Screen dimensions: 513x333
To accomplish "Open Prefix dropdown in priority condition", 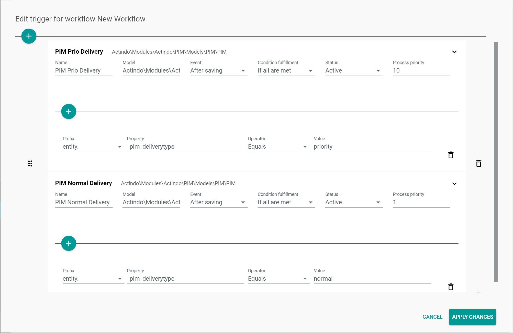I will tap(93, 147).
